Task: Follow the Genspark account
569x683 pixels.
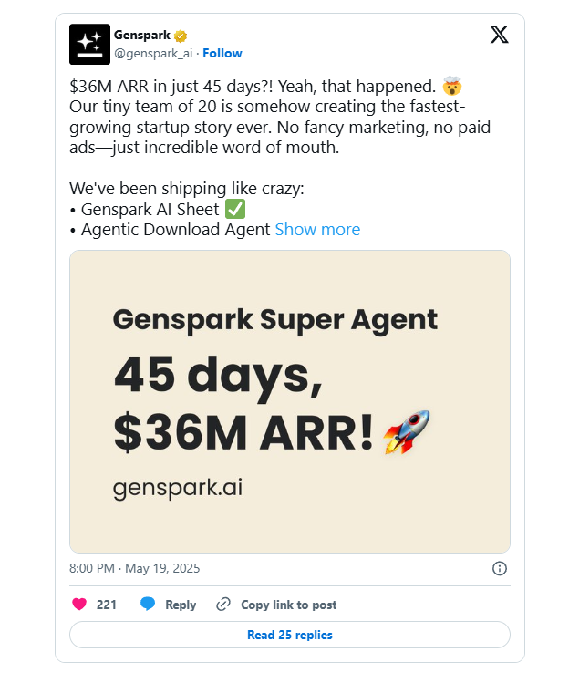Action: point(222,53)
